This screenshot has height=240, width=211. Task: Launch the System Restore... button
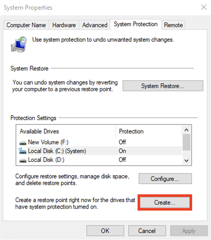tap(163, 86)
